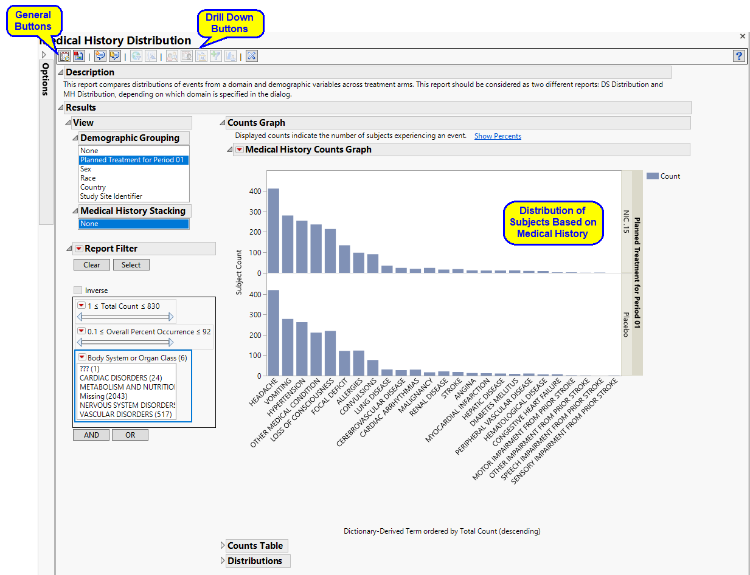Click the save-report icon with red square
The width and height of the screenshot is (750, 575).
[78, 56]
